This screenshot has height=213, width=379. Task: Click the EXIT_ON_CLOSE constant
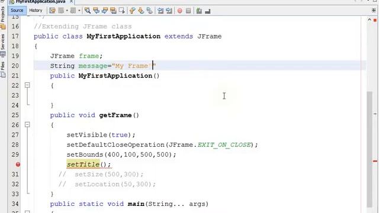click(224, 144)
